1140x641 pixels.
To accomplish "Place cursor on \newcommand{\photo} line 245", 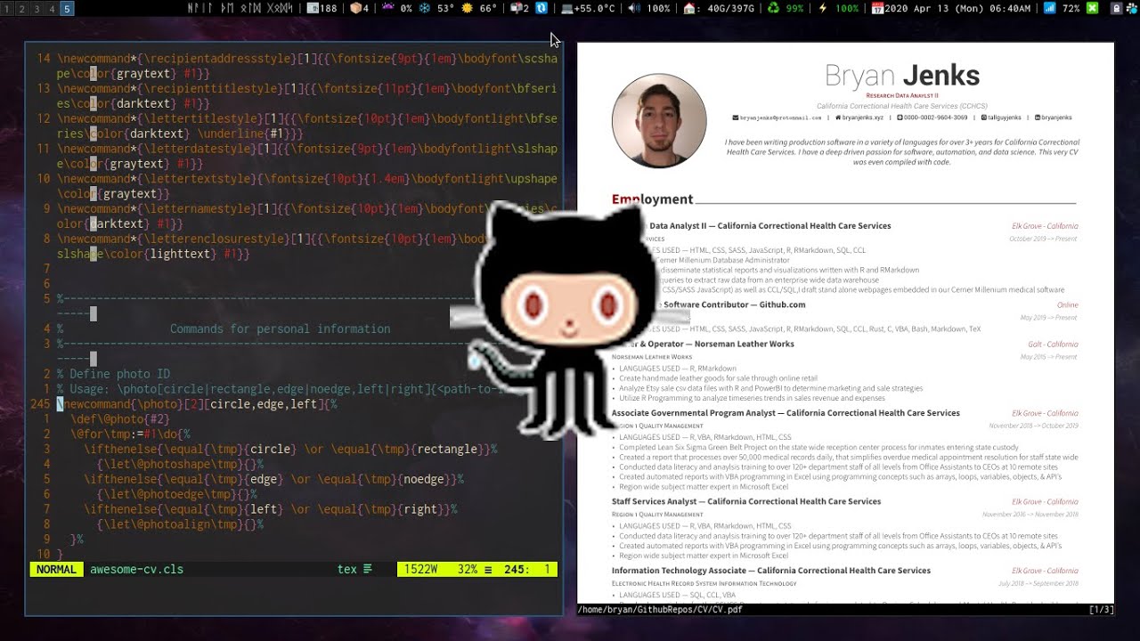I will [197, 404].
